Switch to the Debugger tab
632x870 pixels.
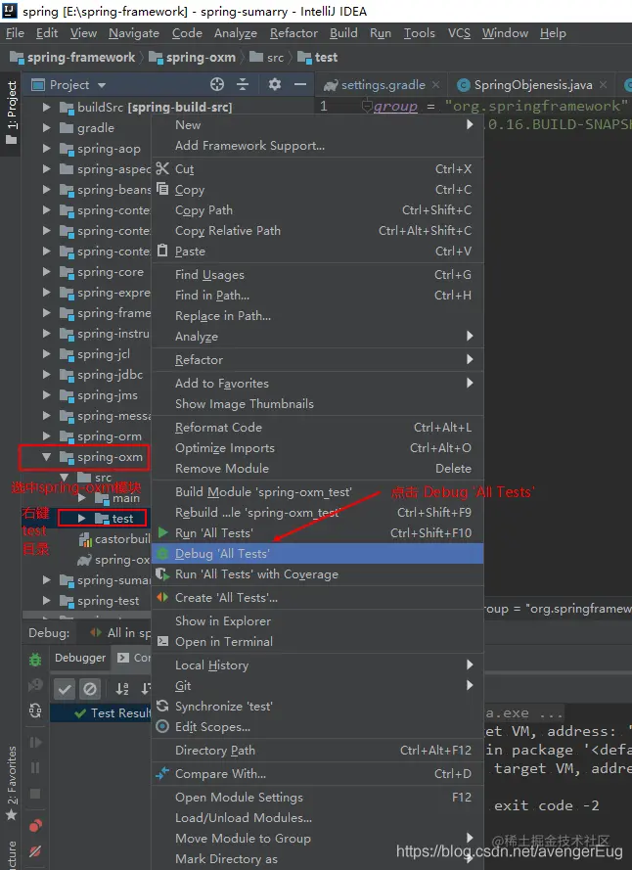[x=80, y=658]
